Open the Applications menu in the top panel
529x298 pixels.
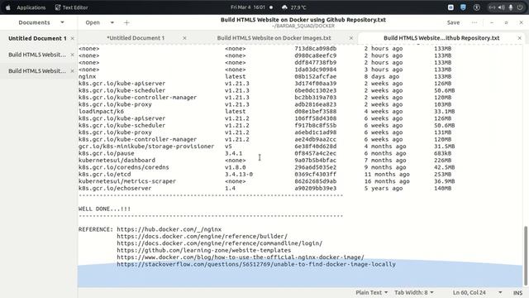point(31,7)
